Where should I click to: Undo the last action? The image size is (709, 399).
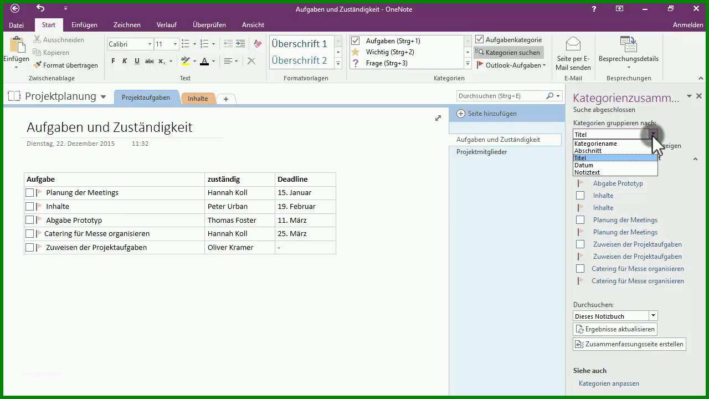40,8
